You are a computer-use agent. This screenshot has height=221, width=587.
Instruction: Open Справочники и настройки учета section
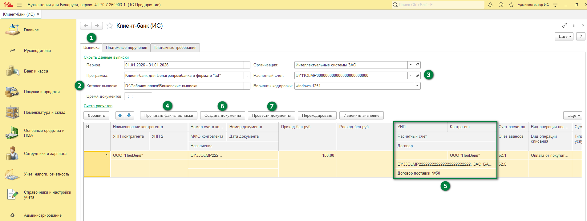(x=47, y=195)
